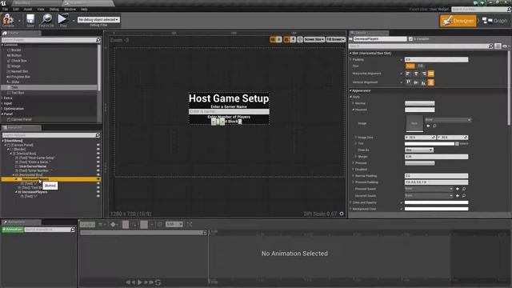The height and width of the screenshot is (288, 512).
Task: Set Vertical Alignment to bottom
Action: (423, 82)
